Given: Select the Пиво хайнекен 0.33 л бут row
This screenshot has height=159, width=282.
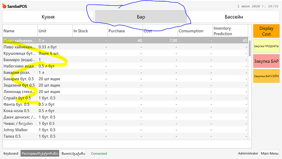Looking at the screenshot, I should click(125, 47).
